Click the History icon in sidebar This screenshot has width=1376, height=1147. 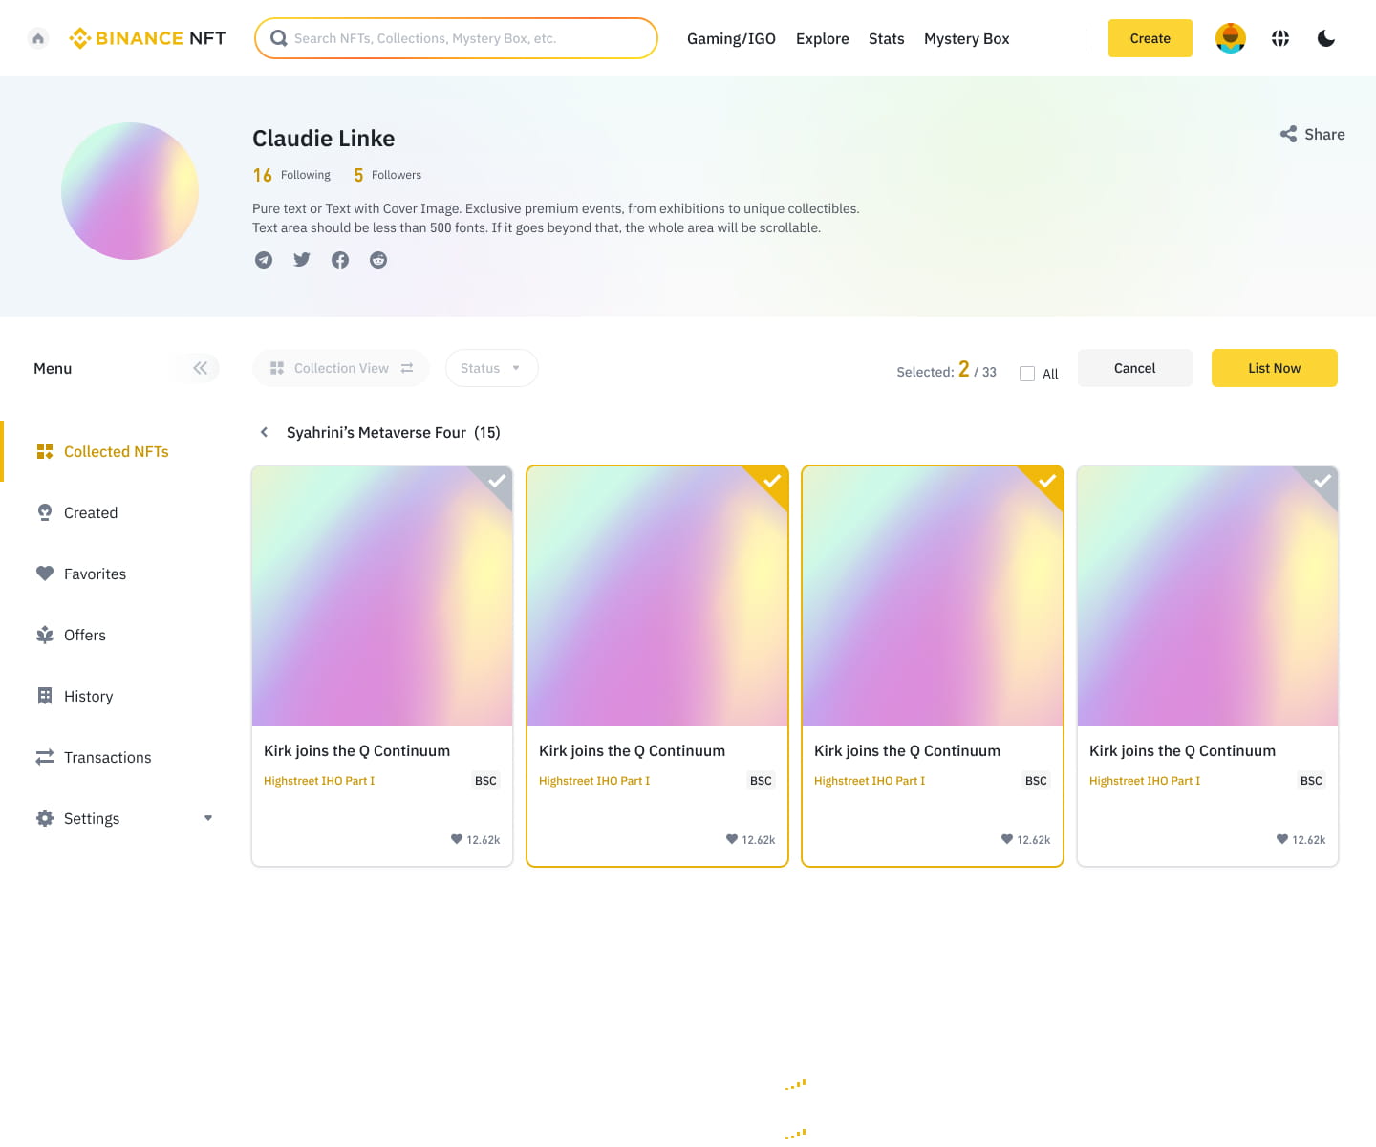pyautogui.click(x=45, y=696)
